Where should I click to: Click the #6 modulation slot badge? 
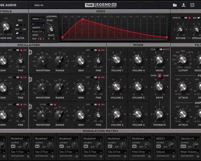pos(86,146)
